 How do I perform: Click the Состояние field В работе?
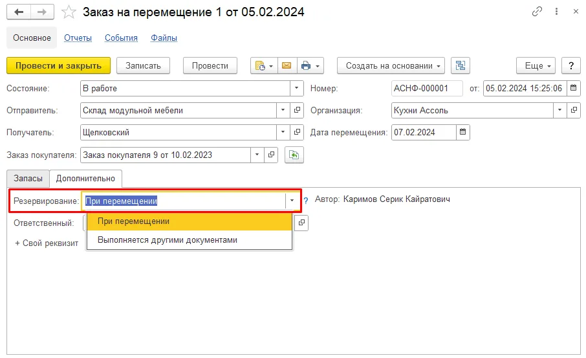coord(186,88)
